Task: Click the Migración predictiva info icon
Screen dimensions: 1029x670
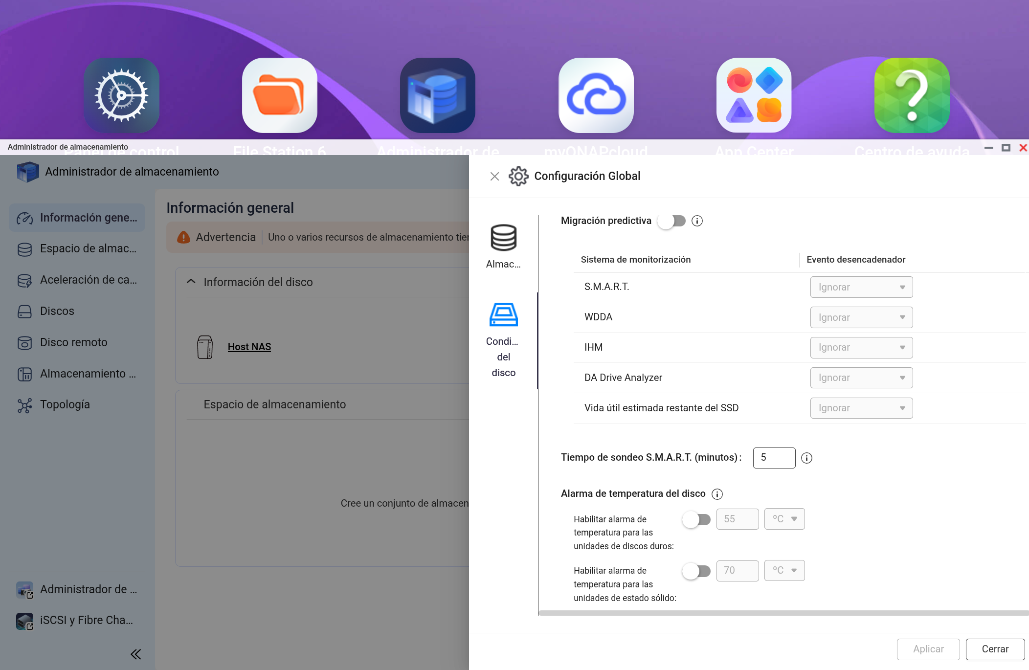Action: [697, 221]
